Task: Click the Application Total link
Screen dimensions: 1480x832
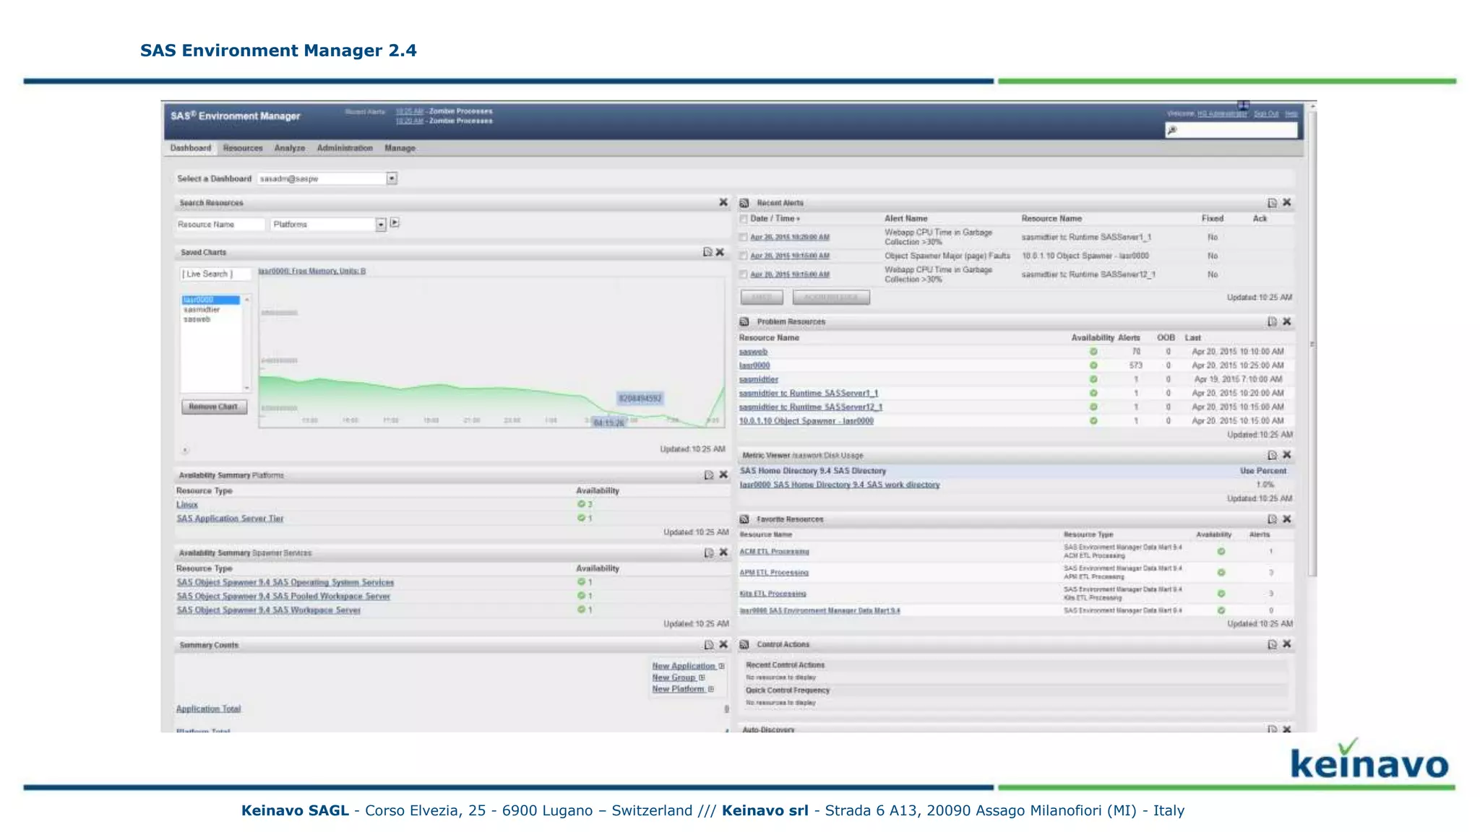Action: click(x=208, y=709)
